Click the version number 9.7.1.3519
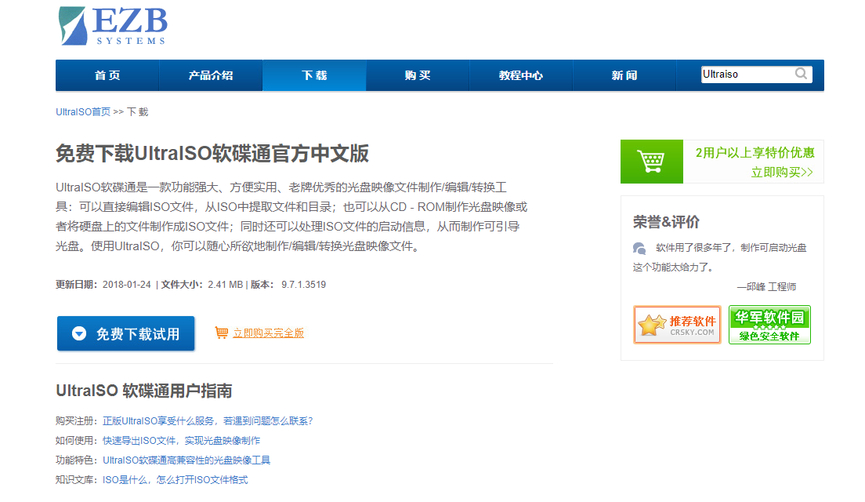Viewport: 865px width, 502px height. point(303,285)
